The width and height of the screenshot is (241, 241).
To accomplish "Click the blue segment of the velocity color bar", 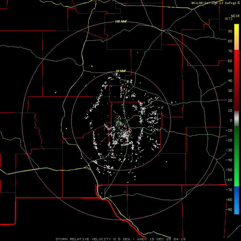I will 236,200.
